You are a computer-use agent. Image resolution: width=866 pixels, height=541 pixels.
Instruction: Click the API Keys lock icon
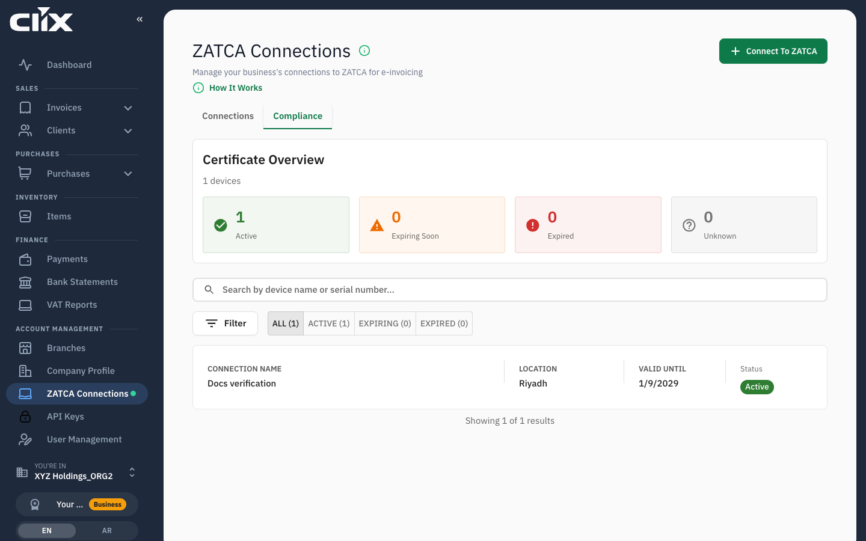pos(25,417)
